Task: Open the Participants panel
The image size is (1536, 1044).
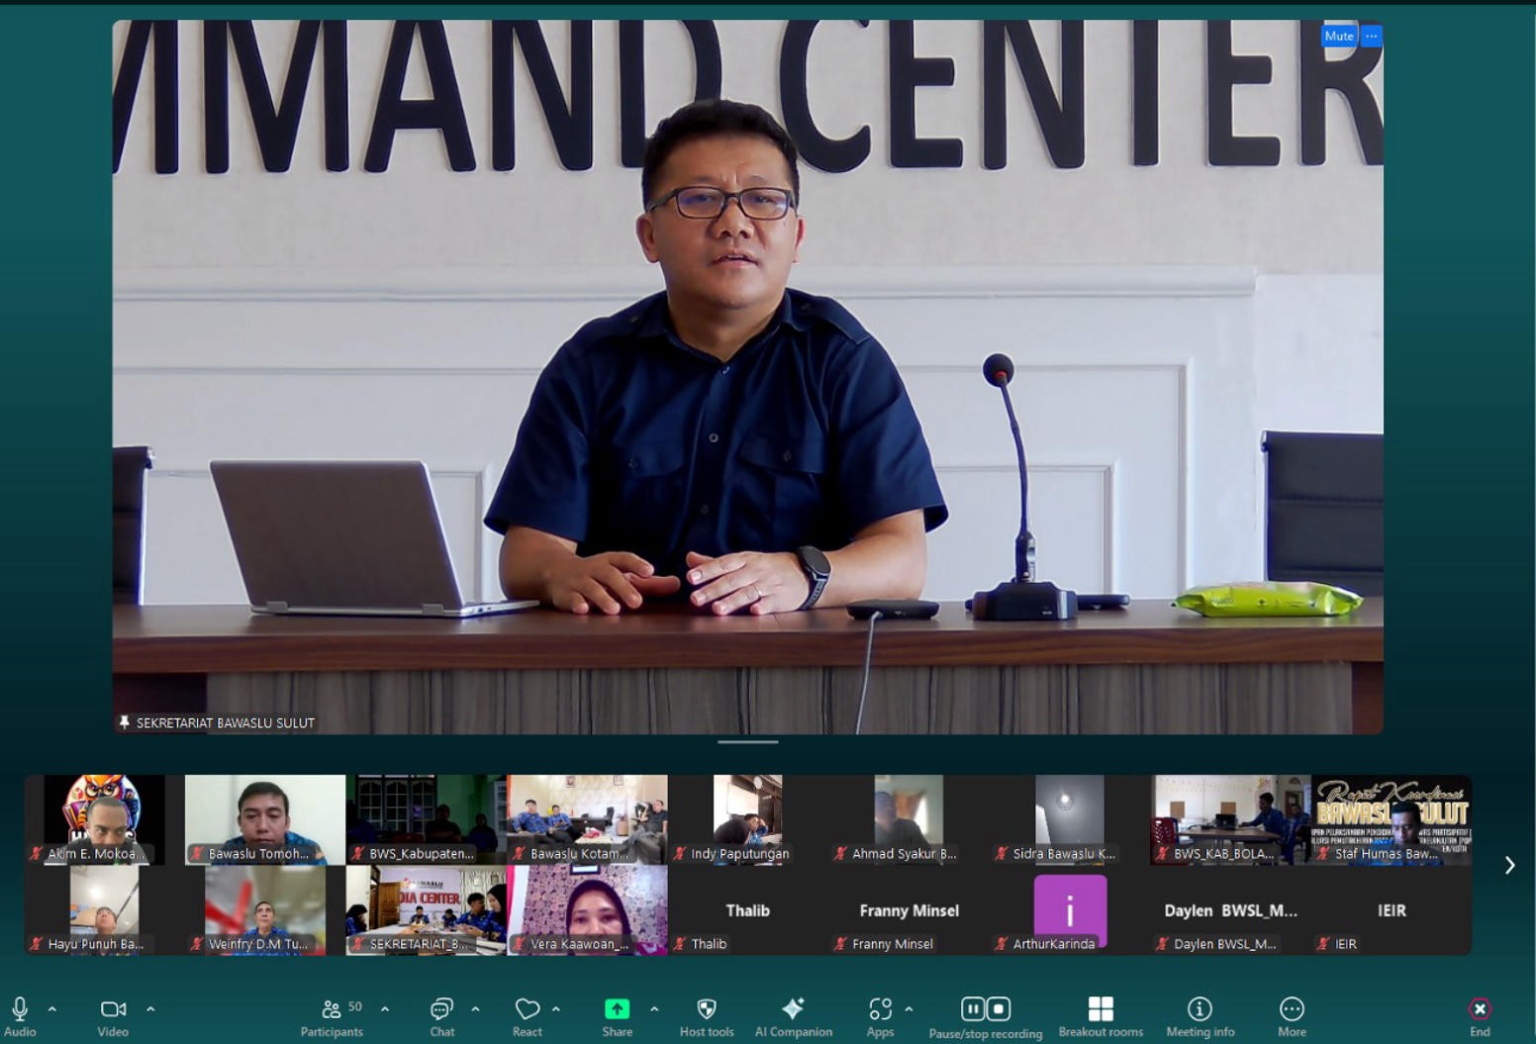Action: pyautogui.click(x=332, y=1010)
